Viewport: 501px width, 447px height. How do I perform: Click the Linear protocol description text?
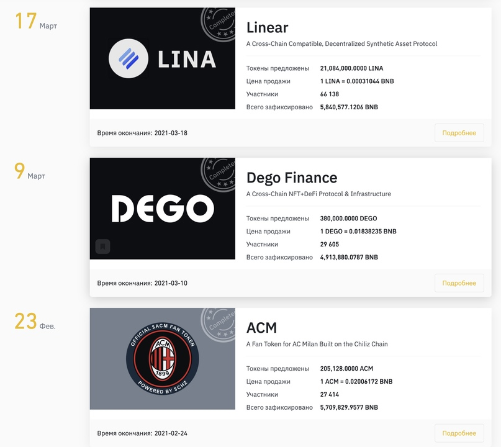(x=341, y=44)
